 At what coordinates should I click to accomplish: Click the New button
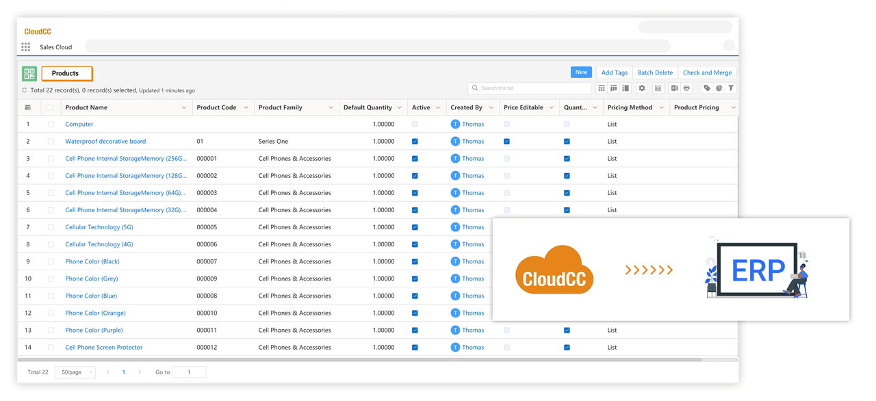coord(581,73)
